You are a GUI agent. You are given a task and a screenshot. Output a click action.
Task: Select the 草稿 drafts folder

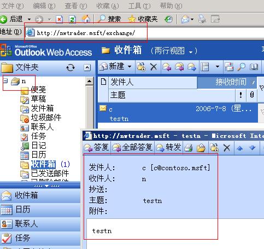point(33,99)
